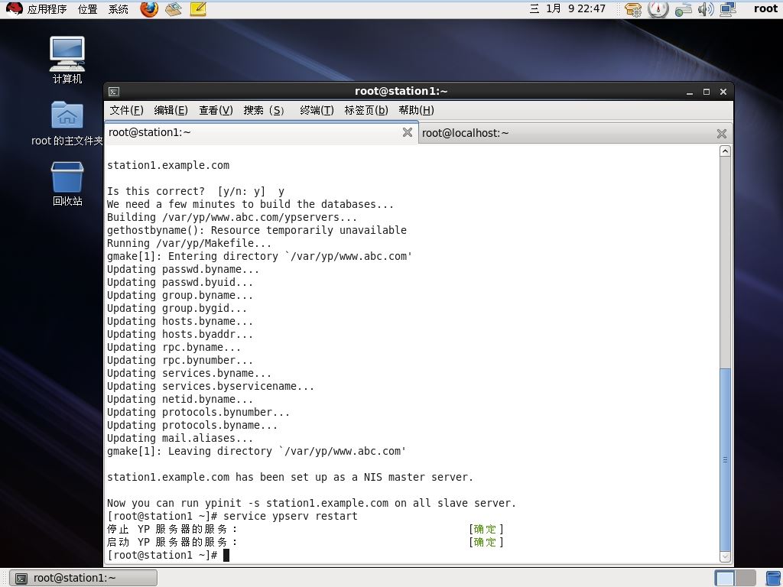Click the scrollbar down arrow in terminal

tap(725, 556)
